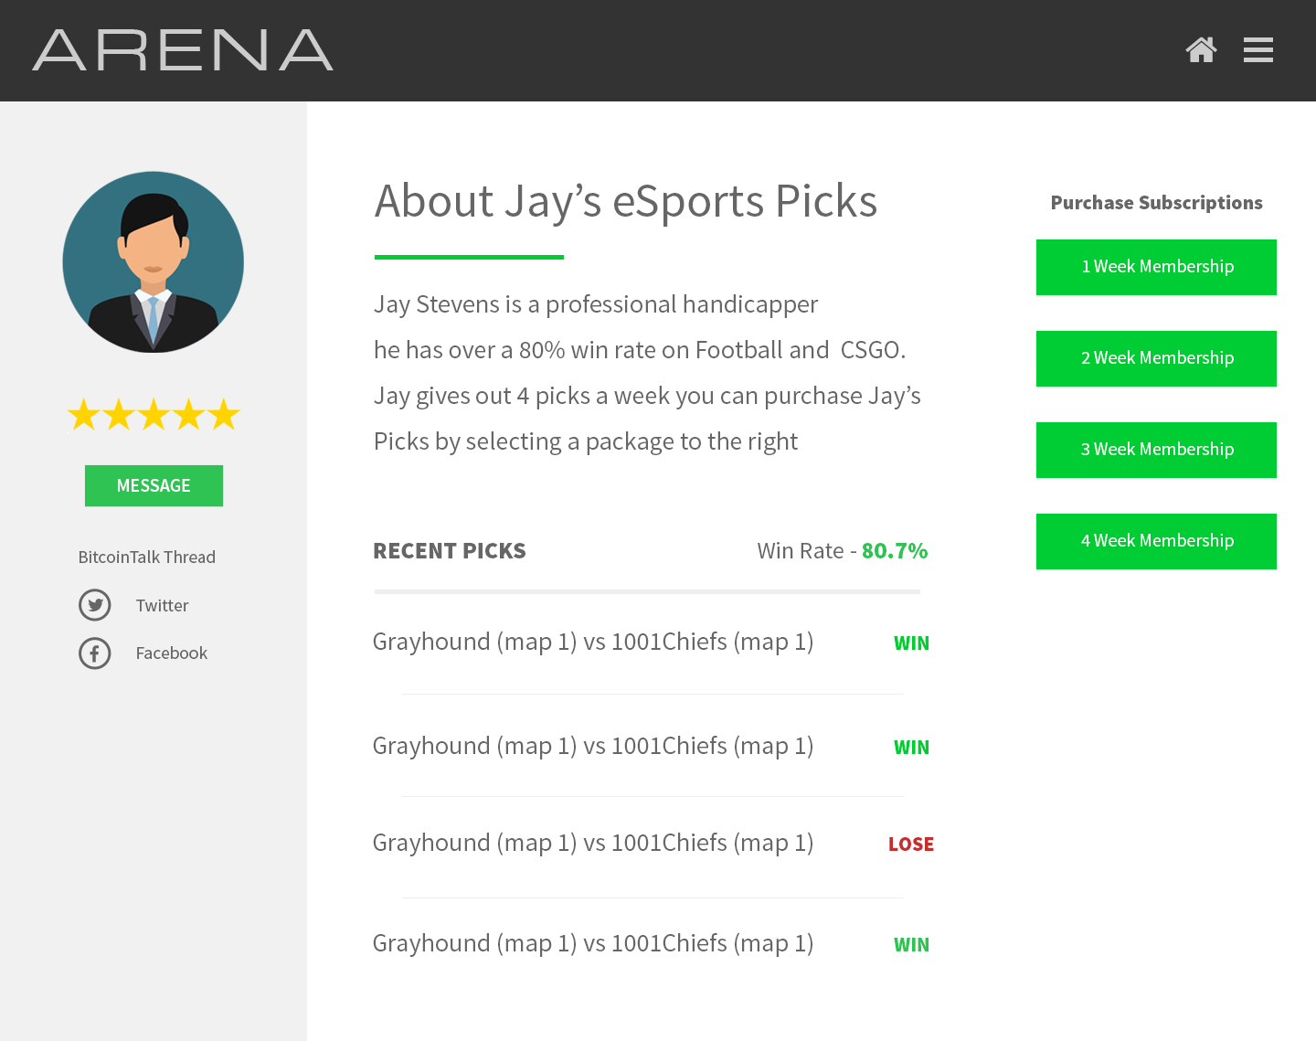Select the 2 Week Membership button

[x=1156, y=358]
